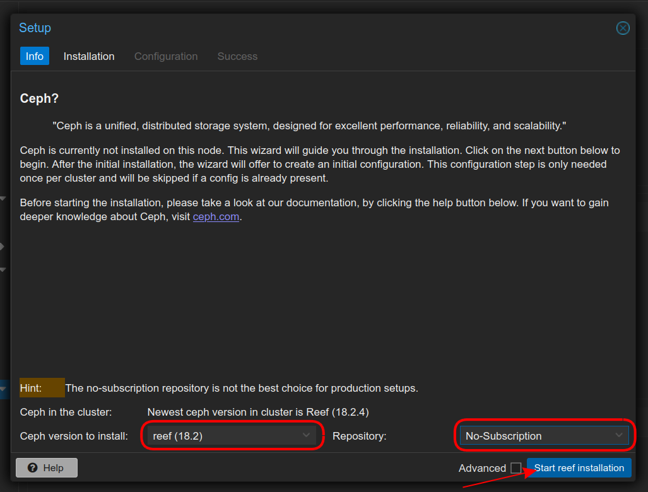Open the 'reef (18.2)' version selector

tap(232, 435)
